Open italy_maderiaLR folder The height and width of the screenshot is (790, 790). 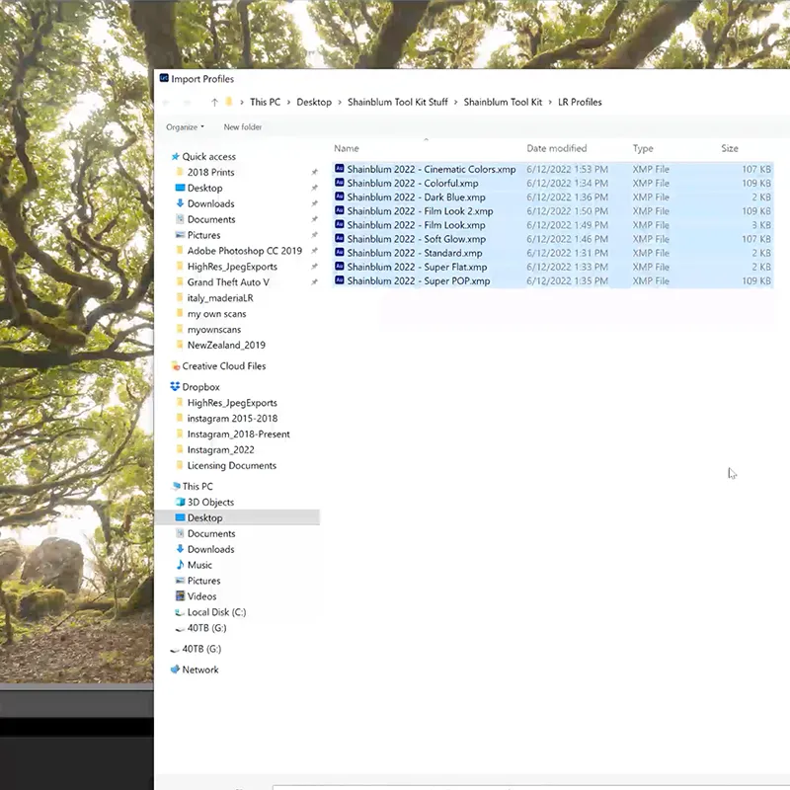click(x=220, y=298)
